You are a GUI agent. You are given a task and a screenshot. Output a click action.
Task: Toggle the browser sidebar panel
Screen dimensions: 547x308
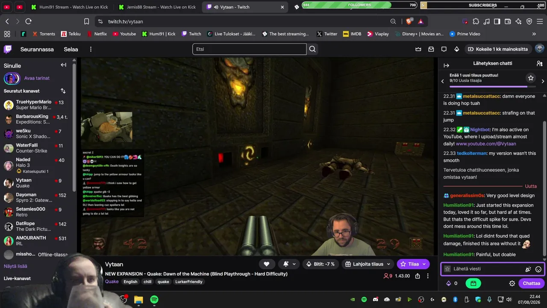497,21
